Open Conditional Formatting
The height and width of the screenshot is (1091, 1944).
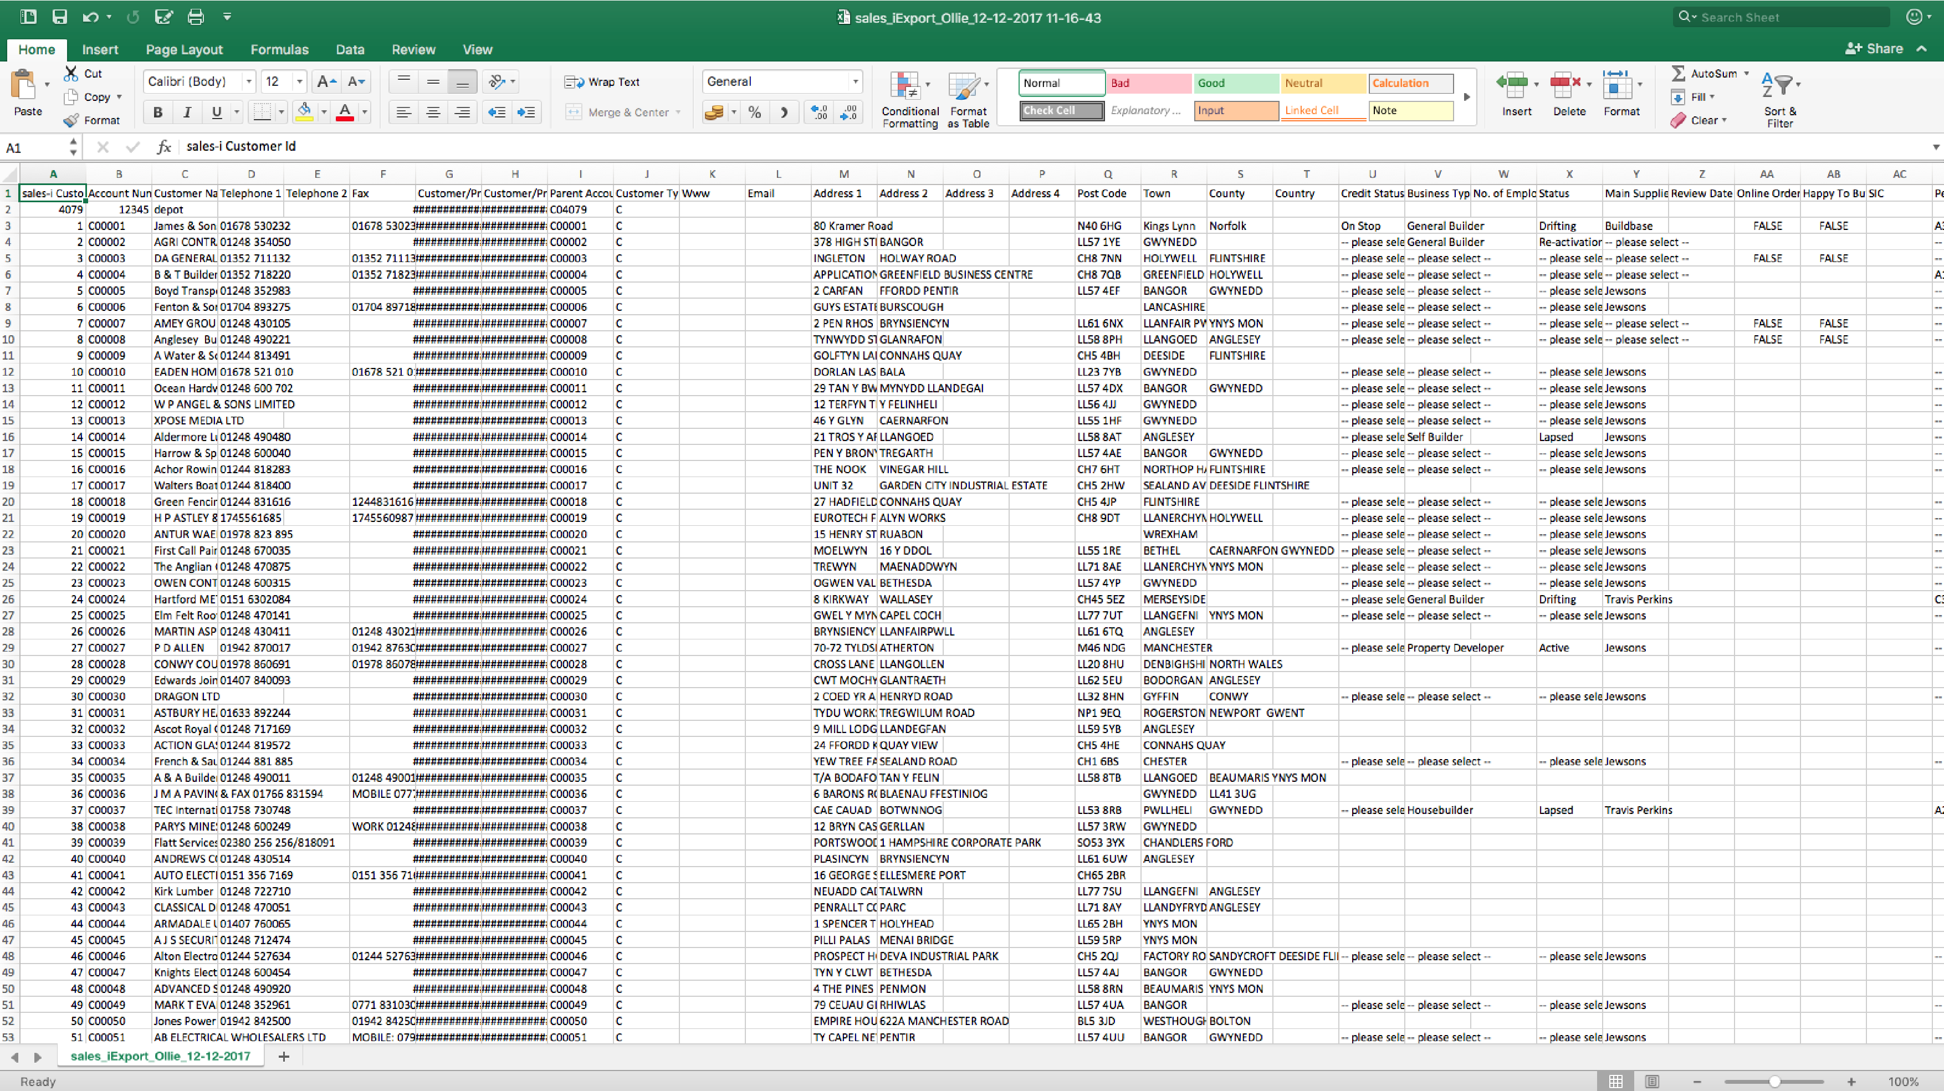909,100
